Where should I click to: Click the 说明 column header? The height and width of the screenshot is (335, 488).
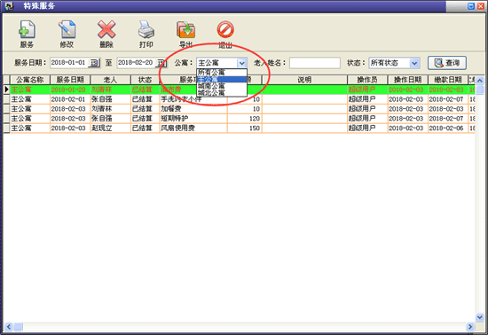(304, 80)
